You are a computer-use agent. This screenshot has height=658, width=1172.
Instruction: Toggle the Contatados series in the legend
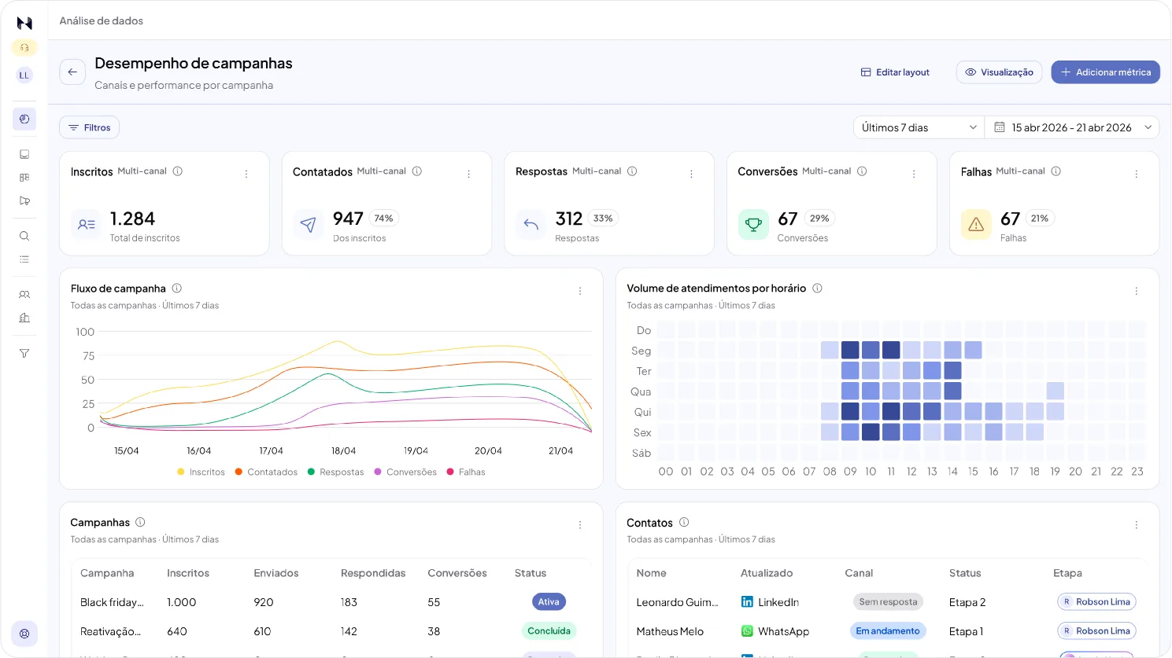click(266, 472)
